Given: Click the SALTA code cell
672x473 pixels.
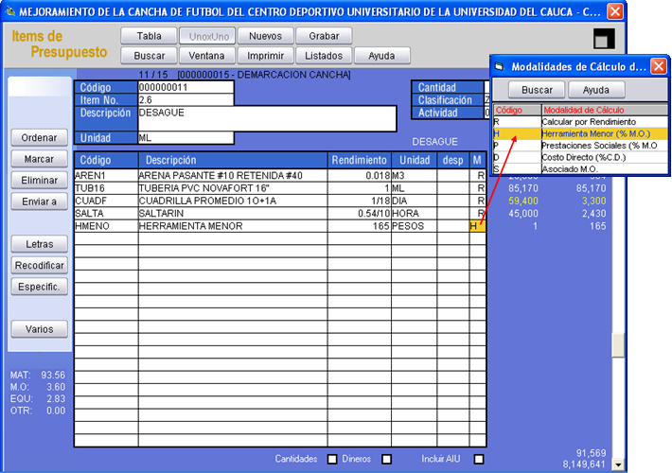Looking at the screenshot, I should tap(106, 214).
